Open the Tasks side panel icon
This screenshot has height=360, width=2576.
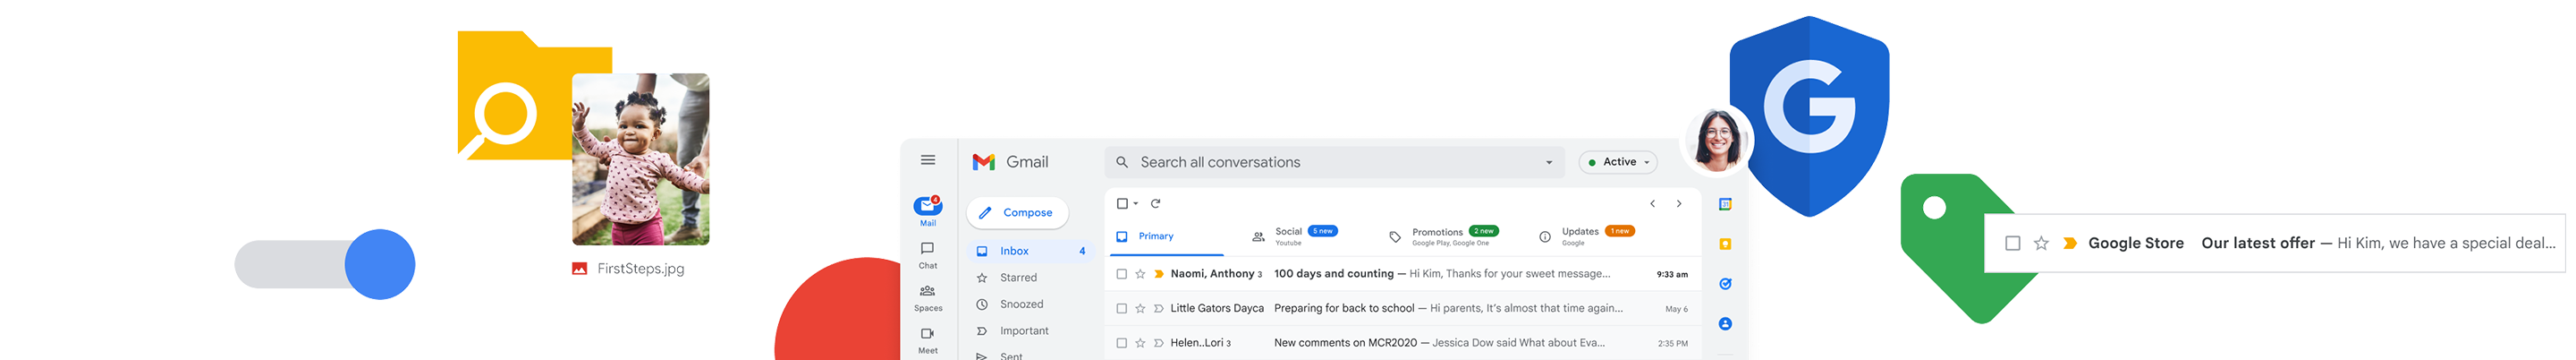pyautogui.click(x=1725, y=284)
